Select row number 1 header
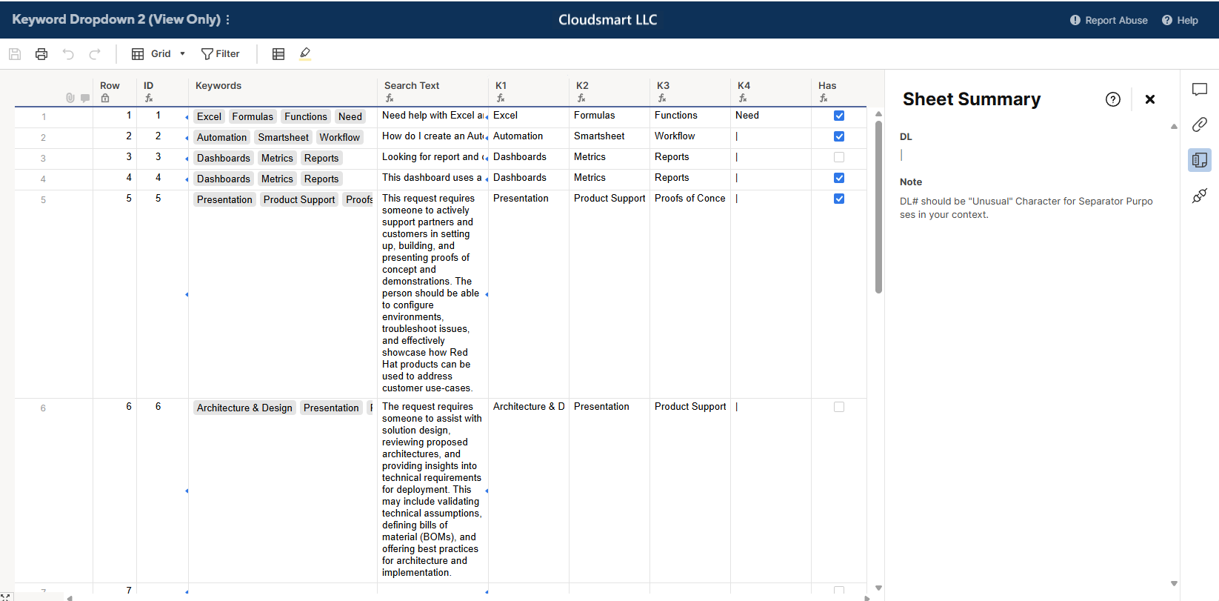The height and width of the screenshot is (601, 1219). click(44, 117)
